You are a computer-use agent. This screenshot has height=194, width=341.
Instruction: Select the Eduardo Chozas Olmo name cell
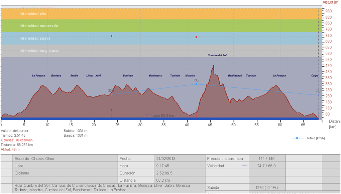[x=34, y=158]
